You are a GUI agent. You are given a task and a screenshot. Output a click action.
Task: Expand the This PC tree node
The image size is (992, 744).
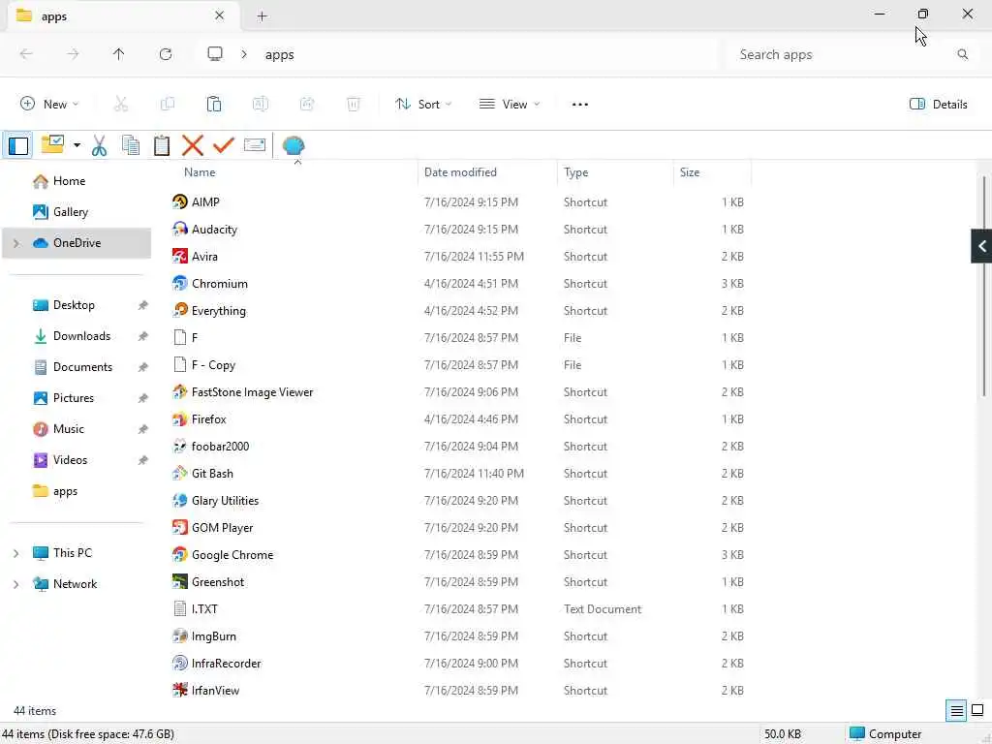(x=16, y=553)
